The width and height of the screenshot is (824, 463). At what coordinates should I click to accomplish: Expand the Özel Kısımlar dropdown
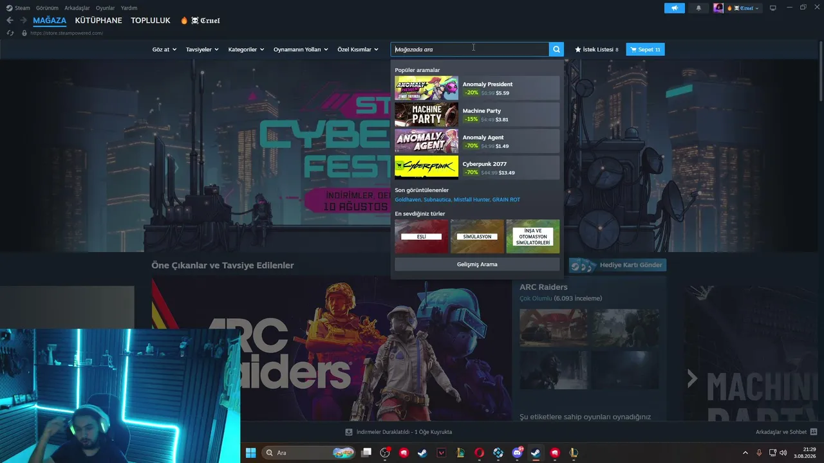358,50
